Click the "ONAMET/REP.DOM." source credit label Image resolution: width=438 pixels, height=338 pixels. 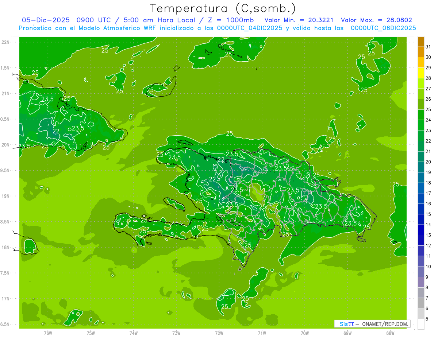385,324
